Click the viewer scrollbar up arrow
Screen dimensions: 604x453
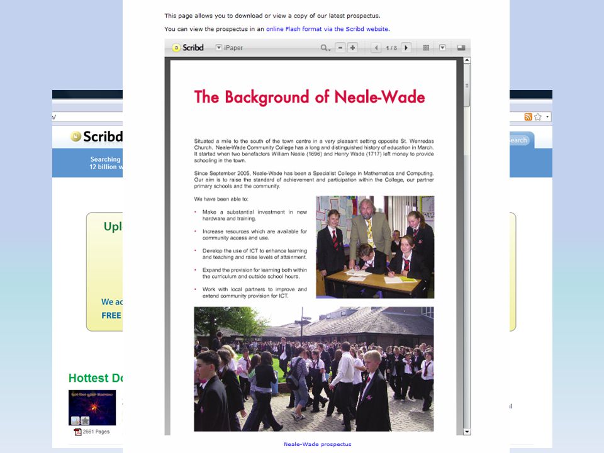(467, 60)
